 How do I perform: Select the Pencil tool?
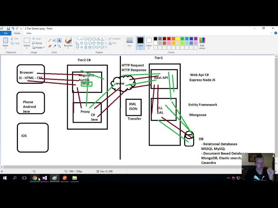tap(50, 40)
